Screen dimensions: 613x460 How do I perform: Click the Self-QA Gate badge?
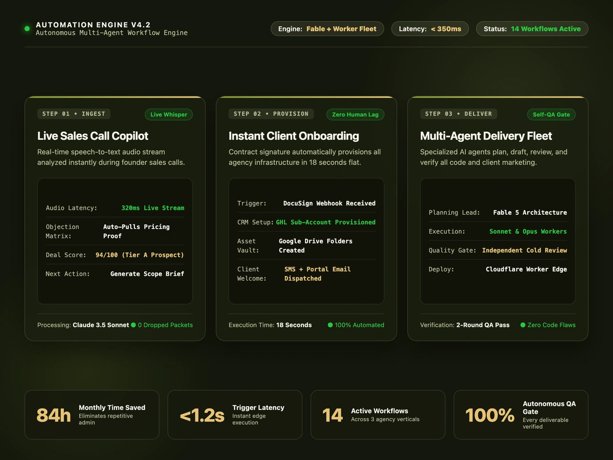point(551,114)
